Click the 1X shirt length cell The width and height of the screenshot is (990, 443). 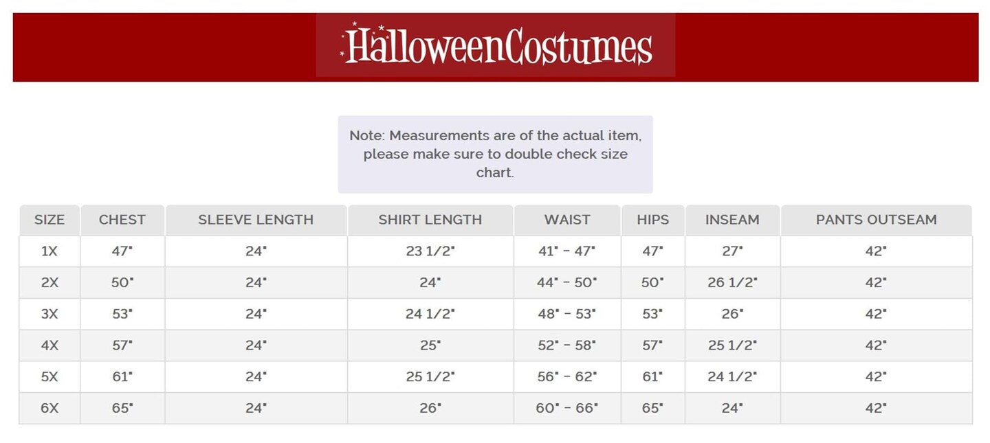(x=430, y=251)
